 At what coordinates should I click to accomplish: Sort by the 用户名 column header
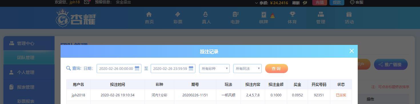pos(78,84)
